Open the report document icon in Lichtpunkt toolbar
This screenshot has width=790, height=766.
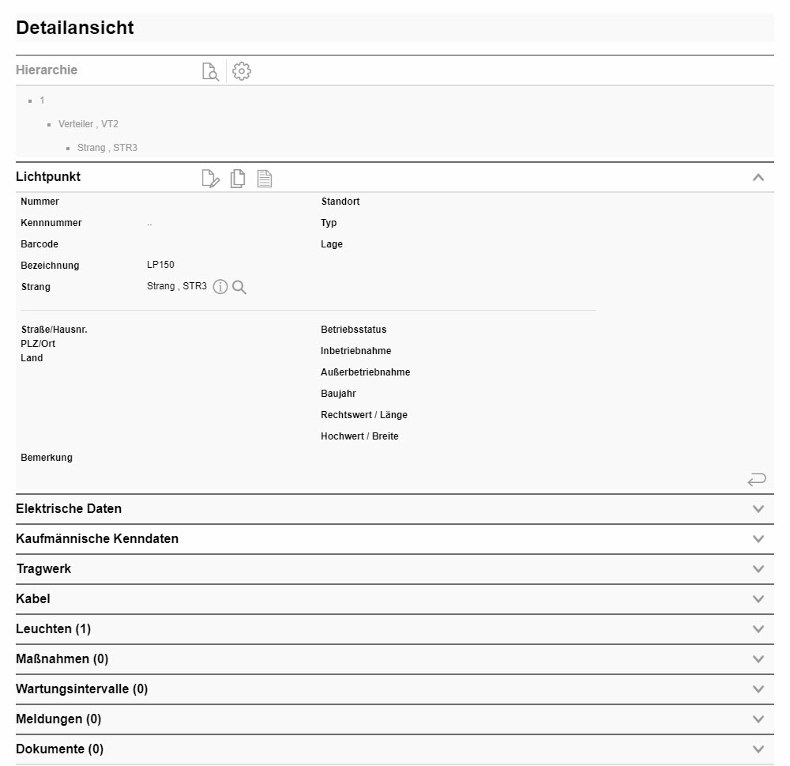(265, 178)
